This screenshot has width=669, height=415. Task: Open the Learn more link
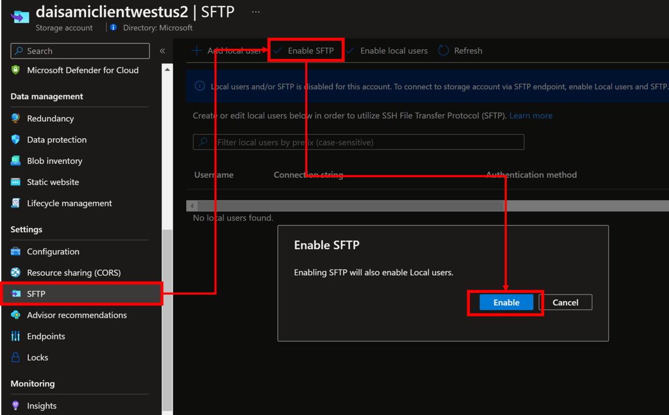(x=531, y=115)
